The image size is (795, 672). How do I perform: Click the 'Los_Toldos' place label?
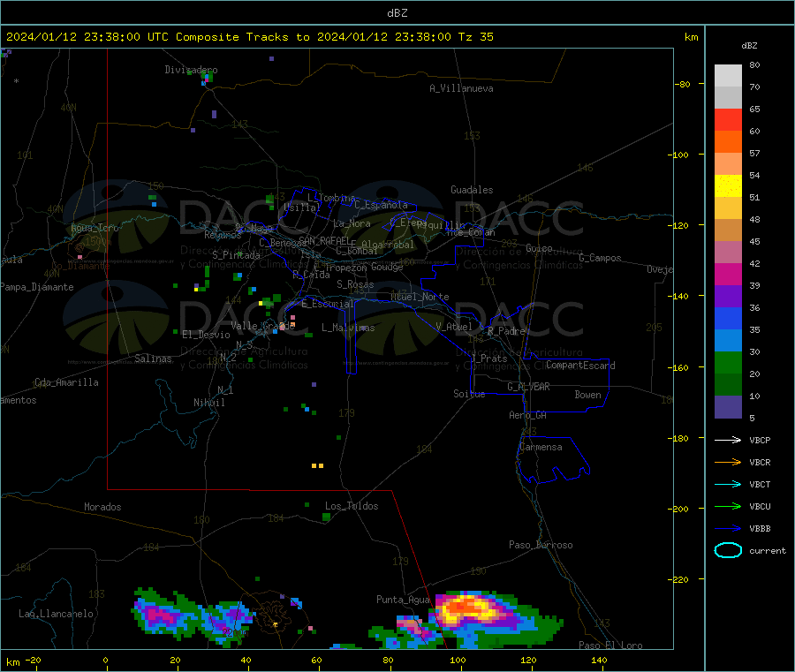click(x=352, y=506)
